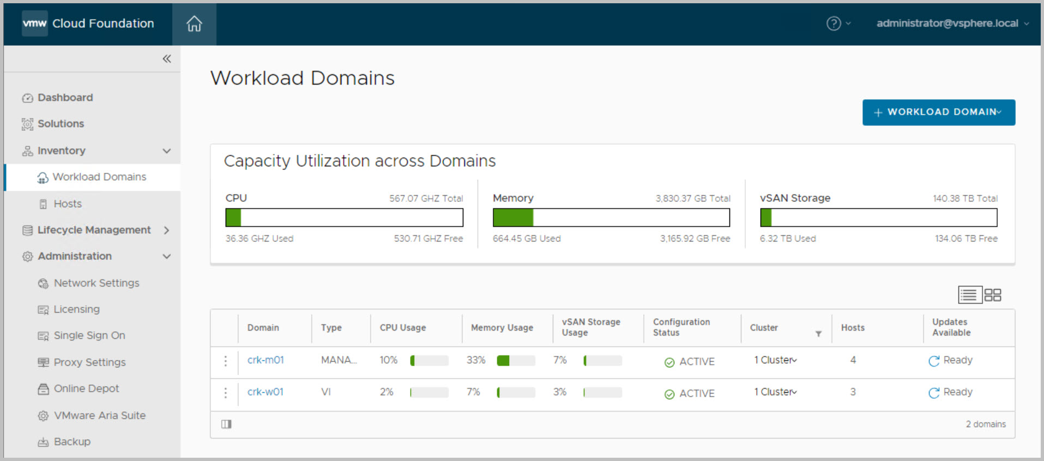Screen dimensions: 1044x461
Task: Collapse the Administration section
Action: coord(167,257)
